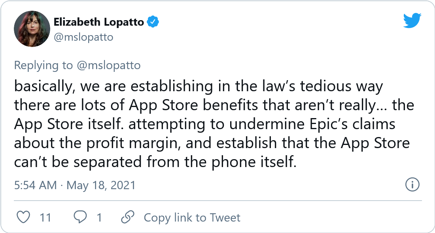The height and width of the screenshot is (233, 435).
Task: Like the tweet with the heart icon
Action: click(x=24, y=217)
